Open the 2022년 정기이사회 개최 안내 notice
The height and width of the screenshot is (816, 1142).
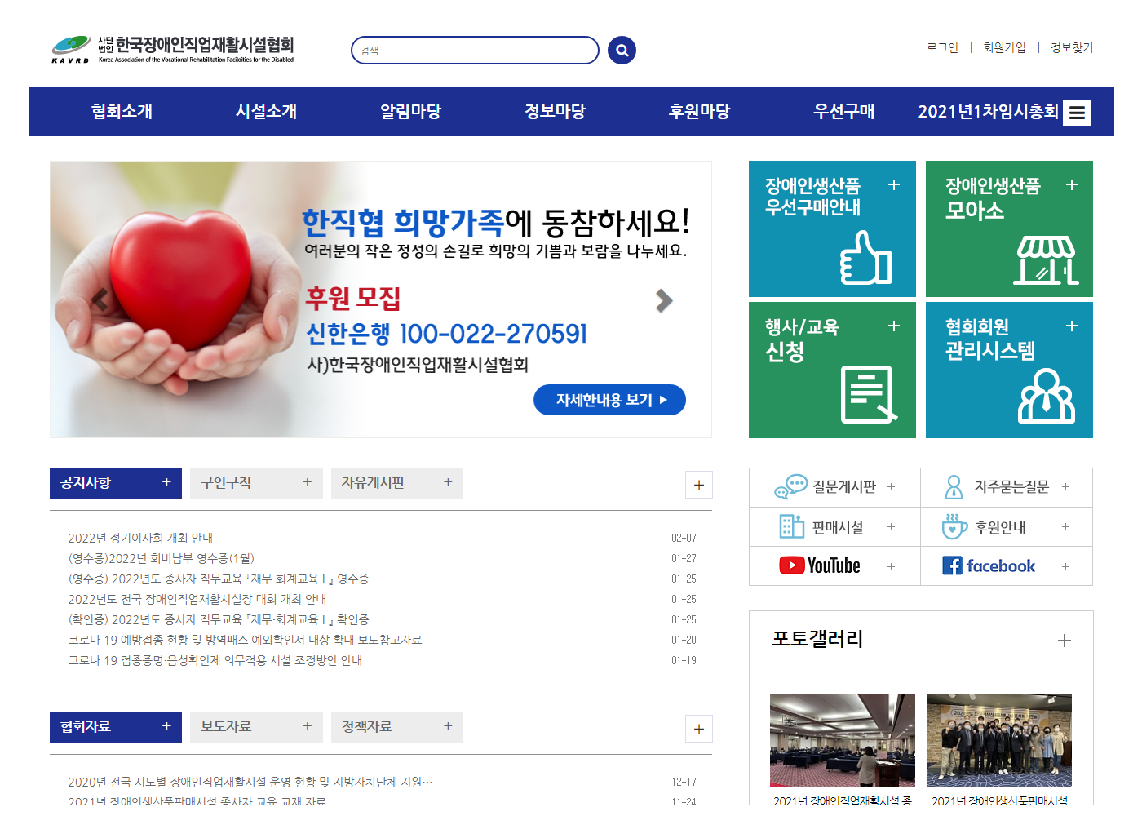click(x=140, y=538)
